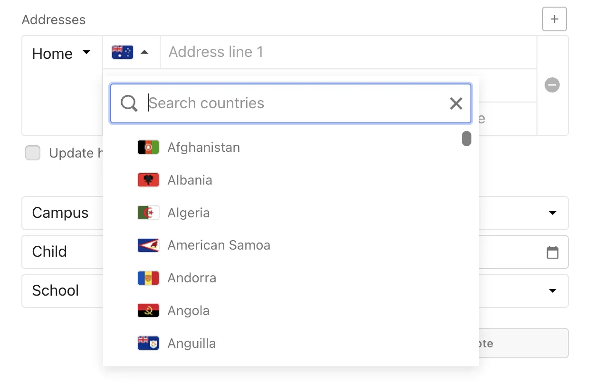Viewport: 594px width, 391px height.
Task: Click the Angola flag icon
Action: [148, 310]
